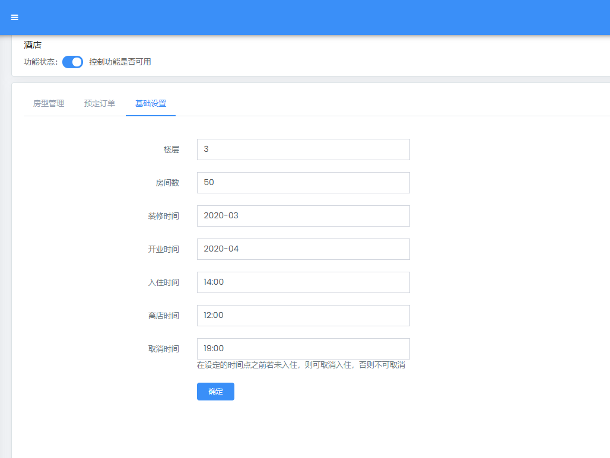610x458 pixels.
Task: Open the 入住时间 time picker showing 14:00
Action: 303,282
